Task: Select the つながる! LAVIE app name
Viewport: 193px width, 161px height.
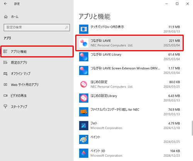Action: tap(101, 41)
